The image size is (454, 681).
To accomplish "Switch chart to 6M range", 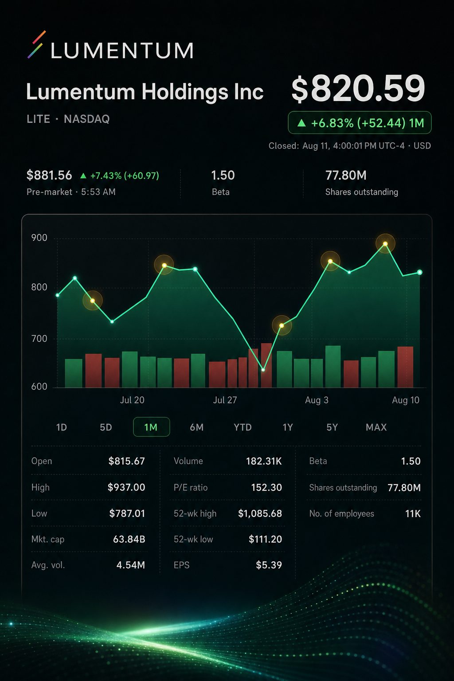I will click(197, 427).
